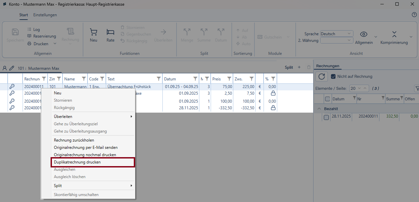This screenshot has width=419, height=202.
Task: Select Duplikatrechnung drucken from context menu
Action: click(x=77, y=162)
